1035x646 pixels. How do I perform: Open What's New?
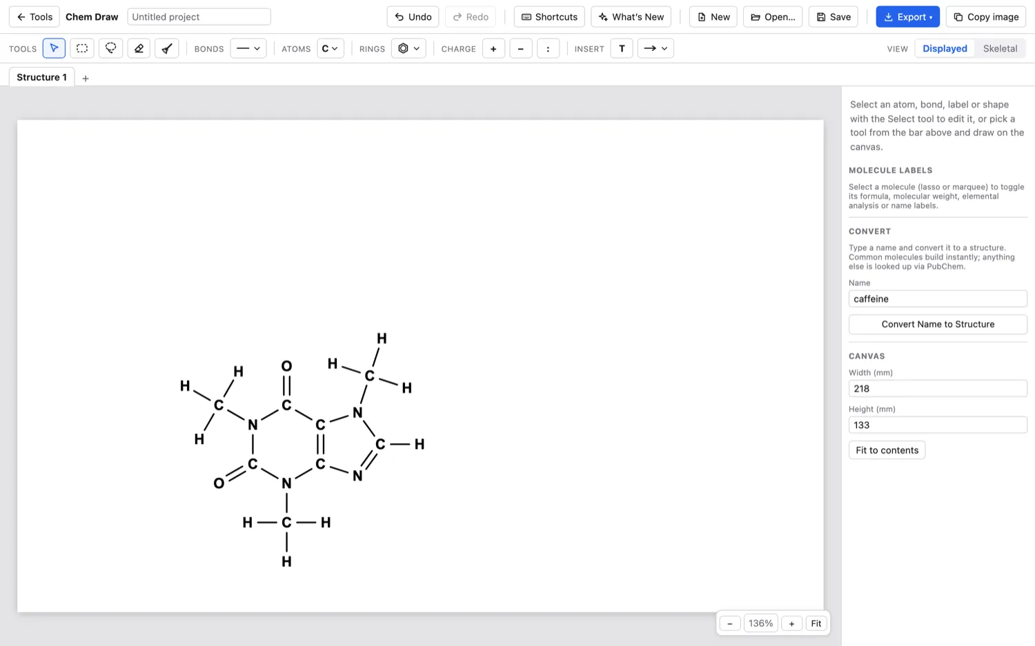pos(631,17)
